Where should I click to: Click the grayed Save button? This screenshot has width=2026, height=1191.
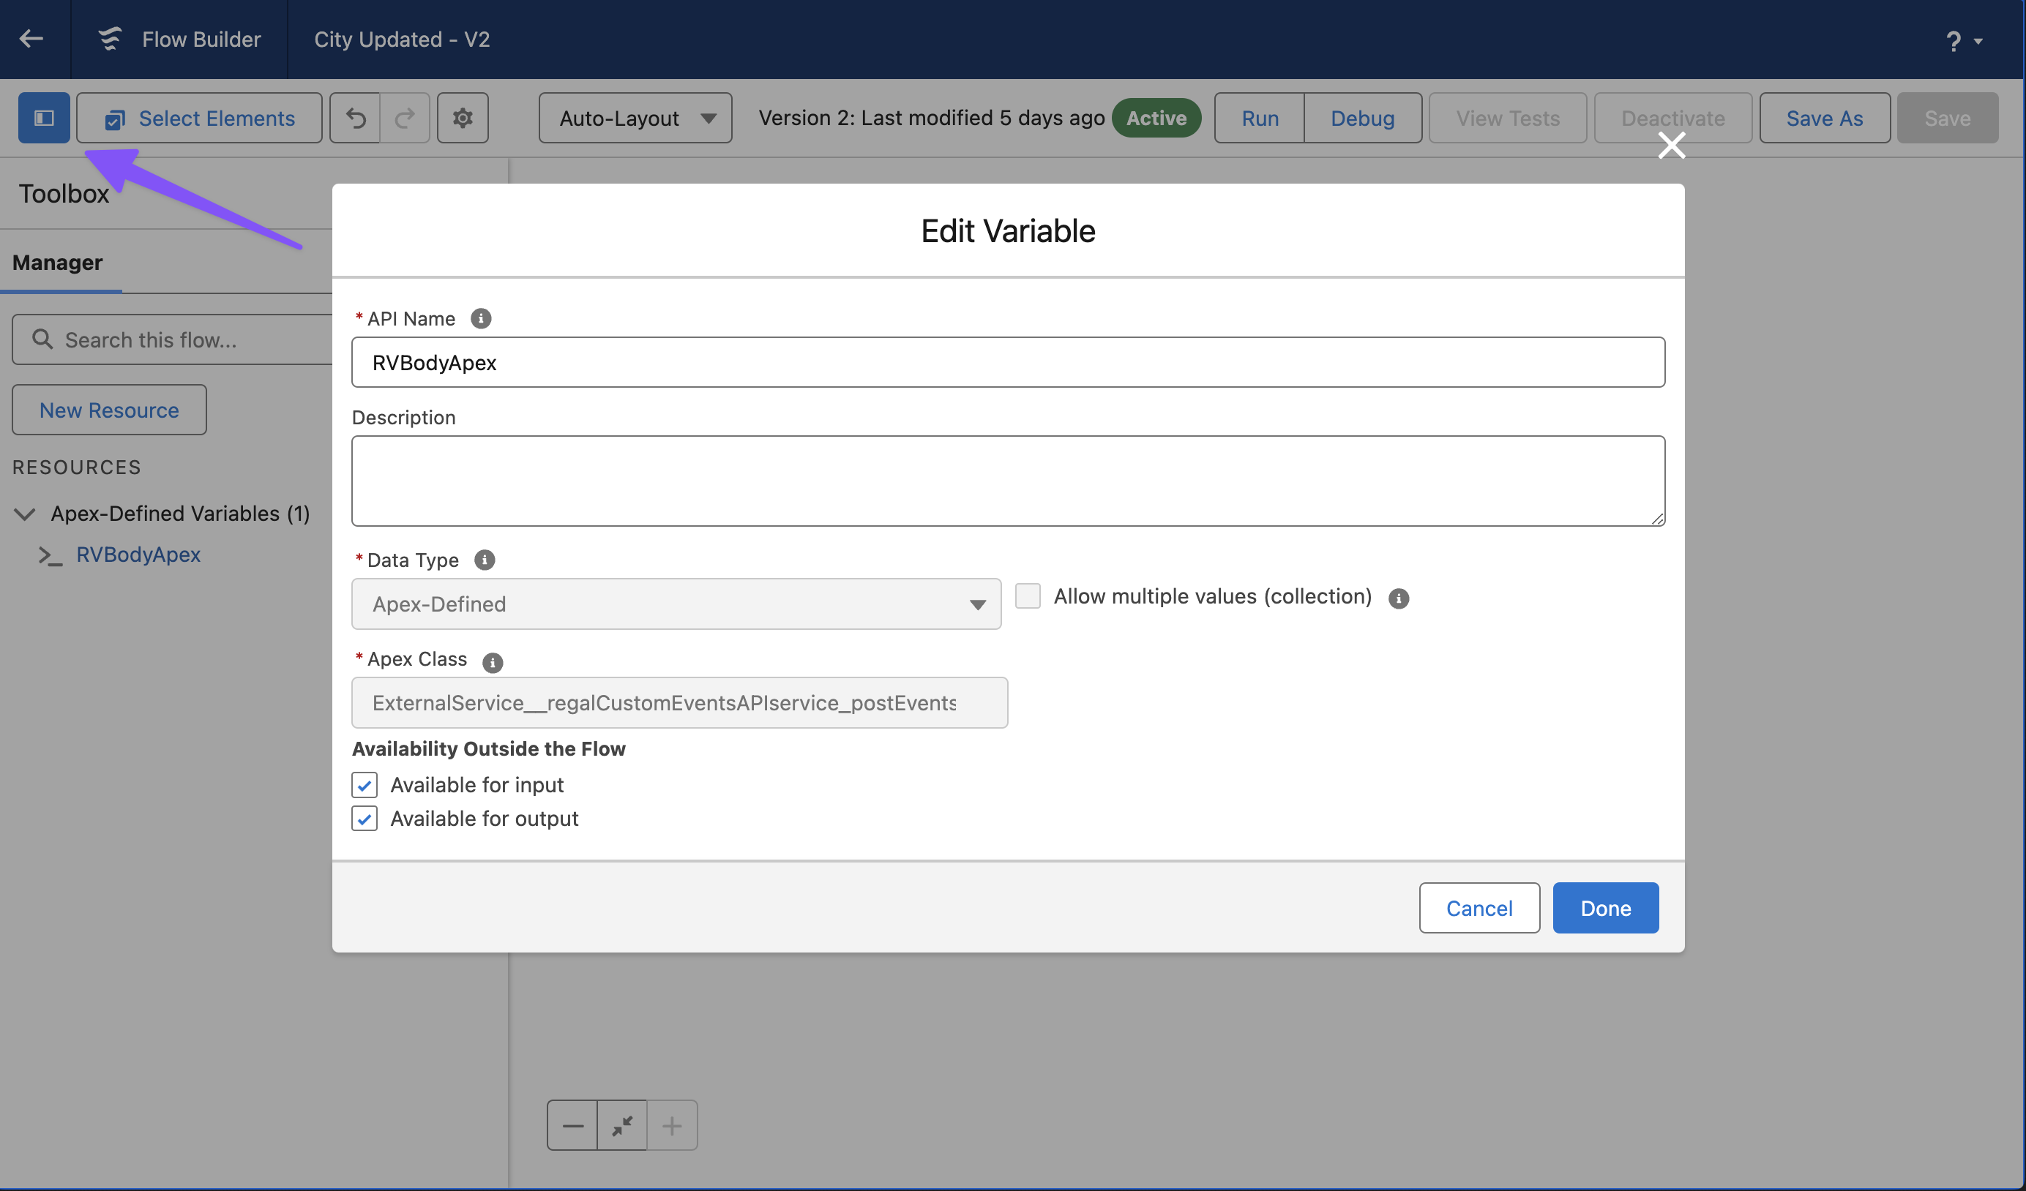coord(1947,118)
